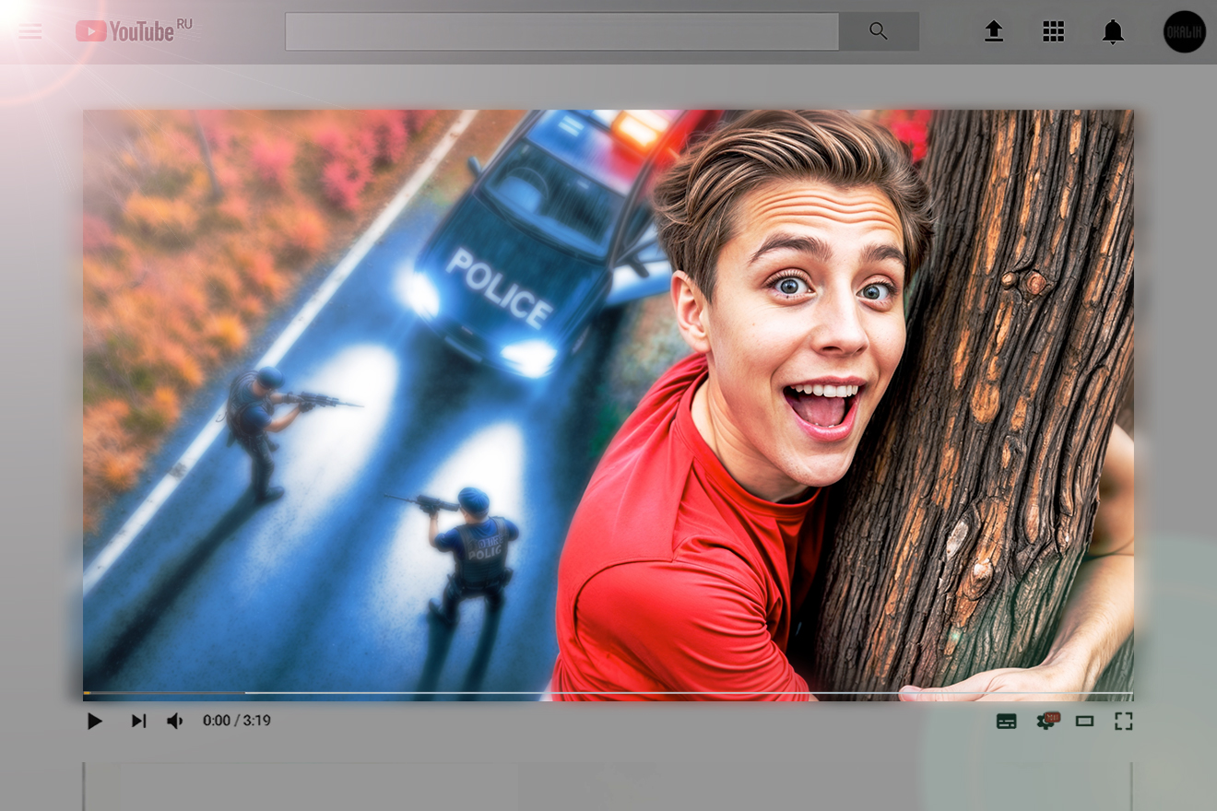Seek along the video progress bar
Image resolution: width=1217 pixels, height=811 pixels.
(608, 692)
